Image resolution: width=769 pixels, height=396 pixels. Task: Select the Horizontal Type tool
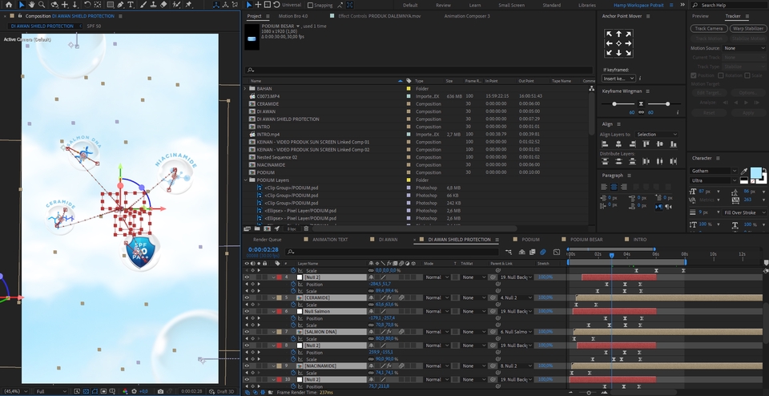(x=131, y=5)
